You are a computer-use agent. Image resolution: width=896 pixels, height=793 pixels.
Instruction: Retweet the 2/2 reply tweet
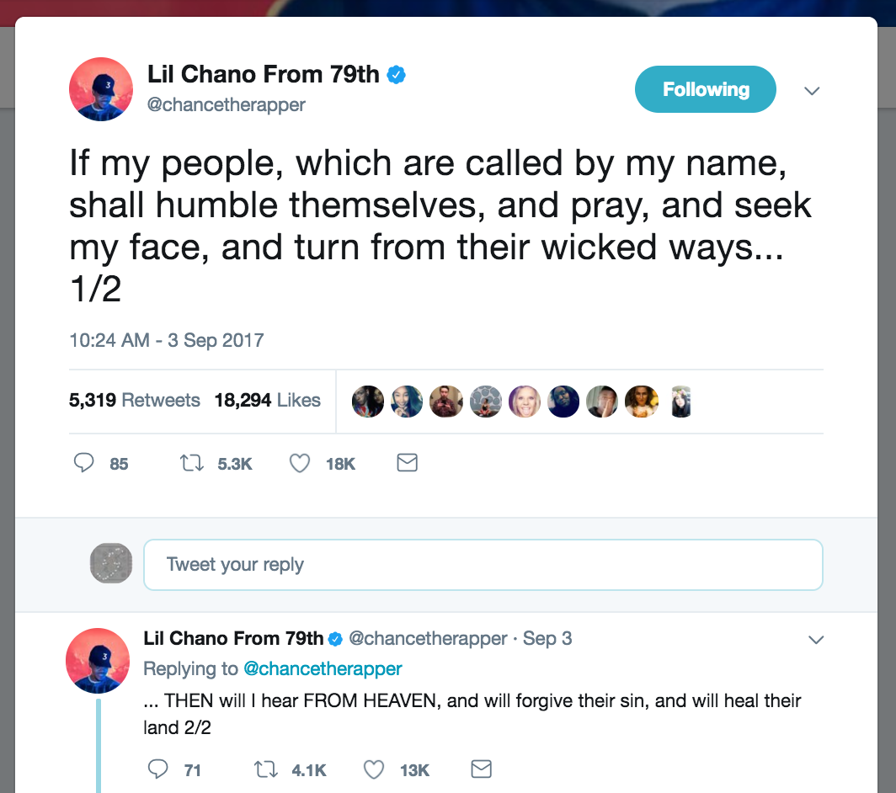coord(266,769)
